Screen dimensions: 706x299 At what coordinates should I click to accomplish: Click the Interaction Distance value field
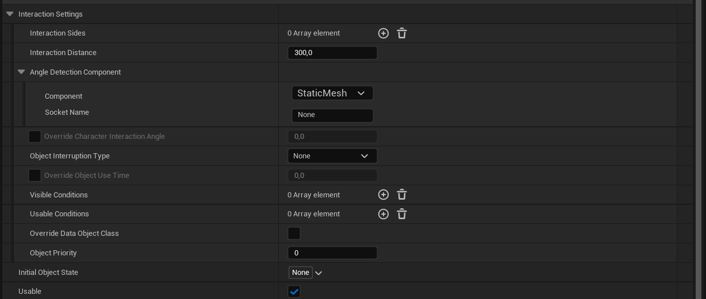point(332,53)
